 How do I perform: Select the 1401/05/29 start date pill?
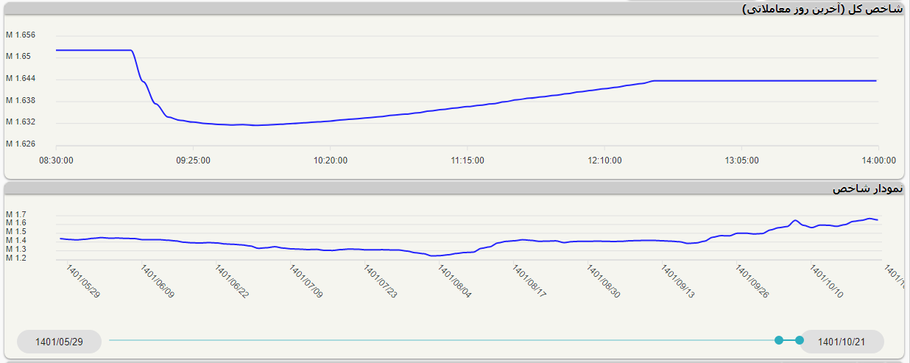coord(59,342)
